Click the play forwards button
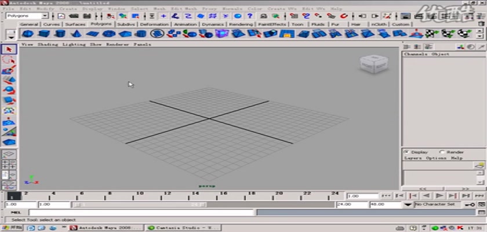This screenshot has width=487, height=232. 439,195
